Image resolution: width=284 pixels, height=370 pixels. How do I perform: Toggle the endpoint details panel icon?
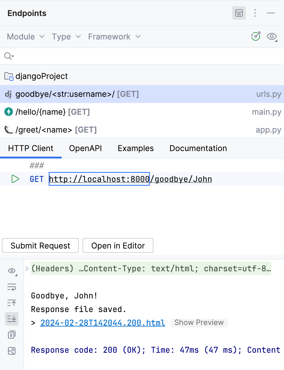pyautogui.click(x=239, y=13)
